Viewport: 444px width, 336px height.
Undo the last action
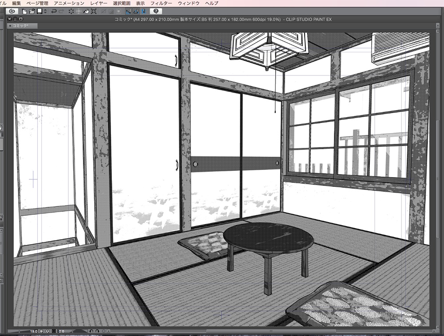coord(54,12)
